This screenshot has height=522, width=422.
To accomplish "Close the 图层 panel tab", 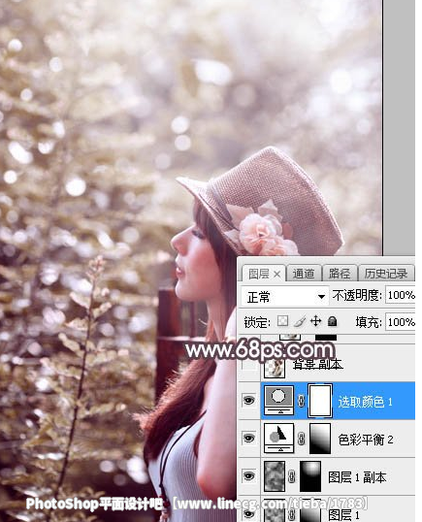I will point(276,275).
